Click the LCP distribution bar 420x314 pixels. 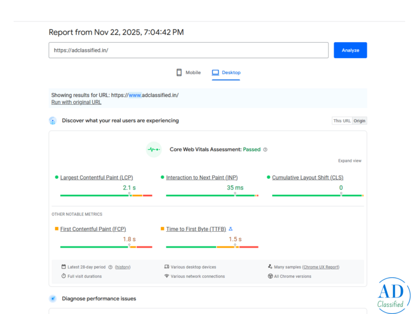point(106,196)
